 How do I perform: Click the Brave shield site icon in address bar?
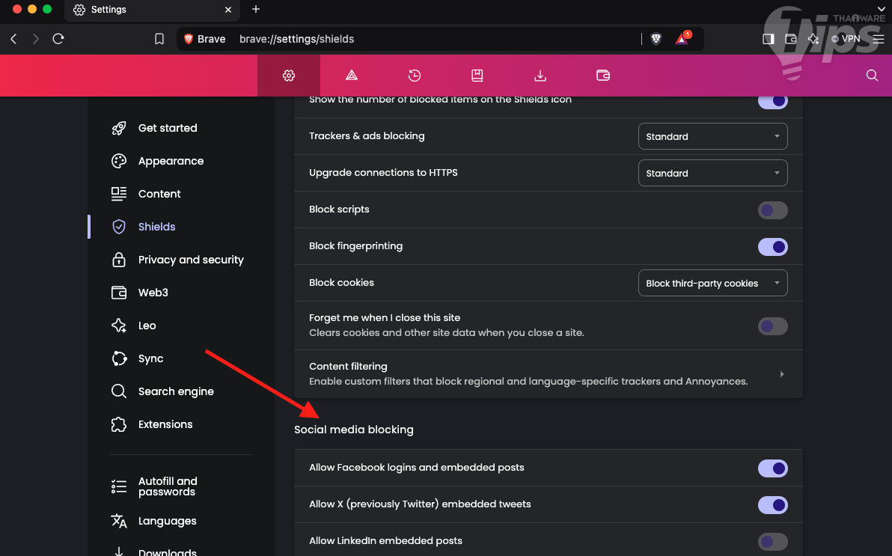(189, 39)
